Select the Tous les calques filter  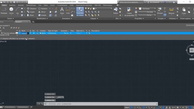[x=9, y=33]
